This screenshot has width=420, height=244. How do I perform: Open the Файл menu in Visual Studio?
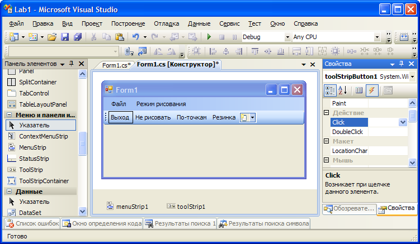pos(16,23)
